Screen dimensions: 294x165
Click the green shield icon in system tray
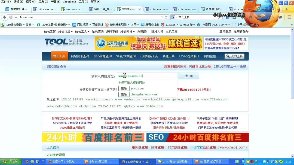(x=277, y=162)
